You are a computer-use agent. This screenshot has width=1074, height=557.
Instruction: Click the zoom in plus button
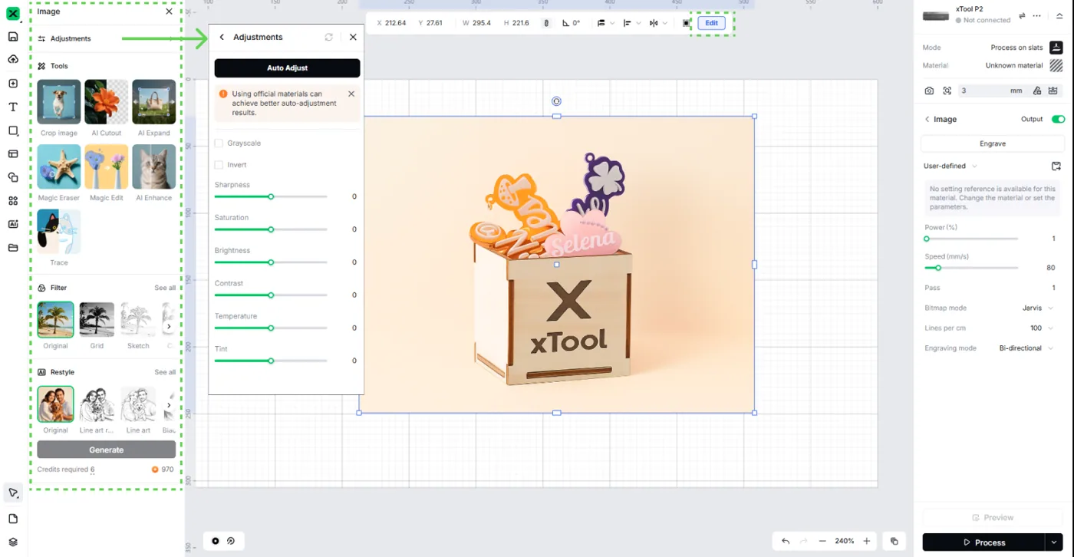(867, 541)
